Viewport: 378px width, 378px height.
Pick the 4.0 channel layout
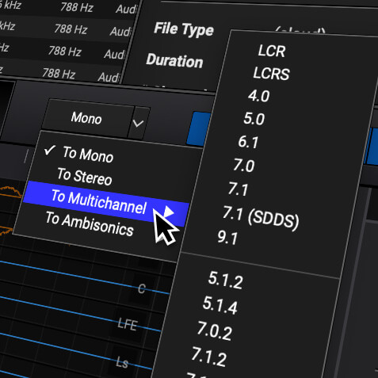pos(258,96)
